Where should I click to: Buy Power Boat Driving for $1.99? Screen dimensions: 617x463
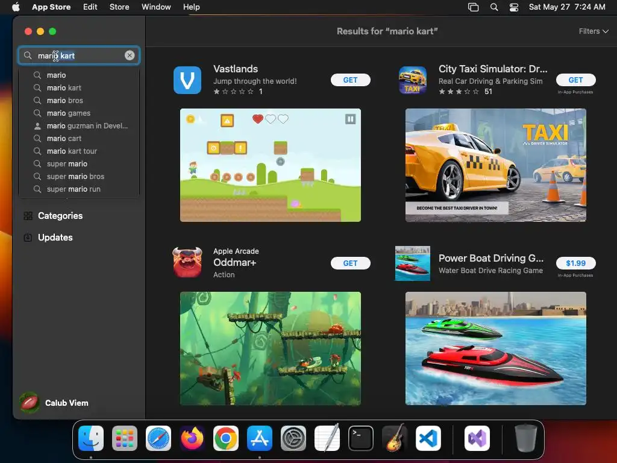(x=575, y=263)
